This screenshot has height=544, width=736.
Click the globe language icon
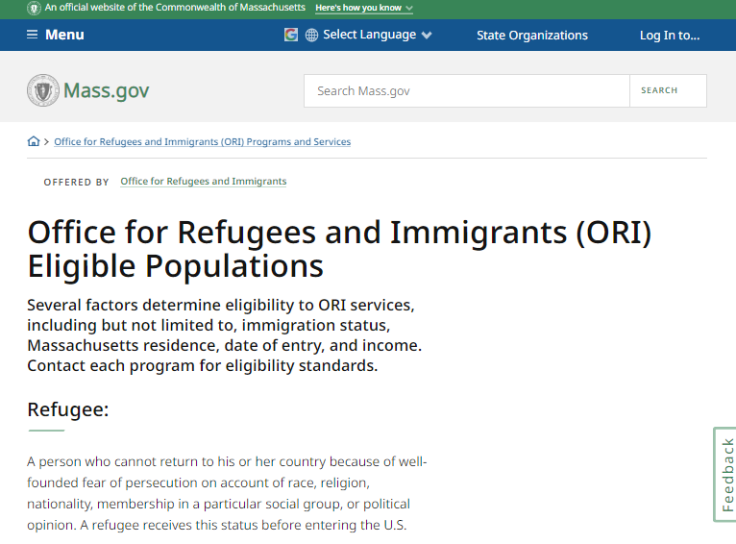point(311,36)
